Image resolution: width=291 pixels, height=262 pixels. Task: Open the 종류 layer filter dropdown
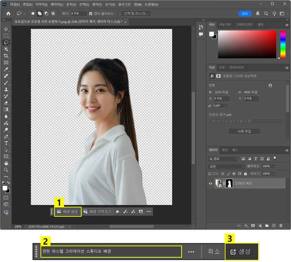click(x=223, y=159)
